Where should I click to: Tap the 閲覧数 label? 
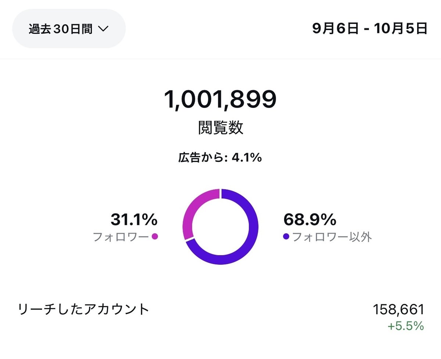pyautogui.click(x=220, y=128)
